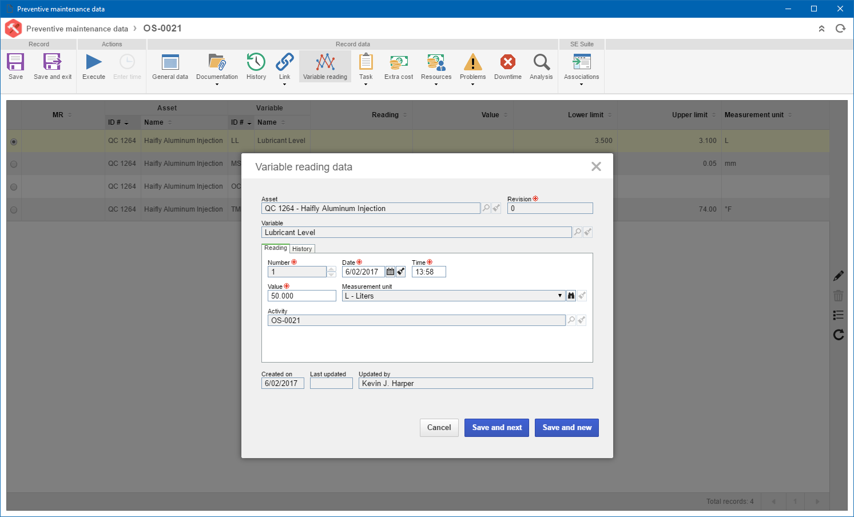Expand the Problems dropdown arrow
Image resolution: width=854 pixels, height=517 pixels.
pos(472,85)
